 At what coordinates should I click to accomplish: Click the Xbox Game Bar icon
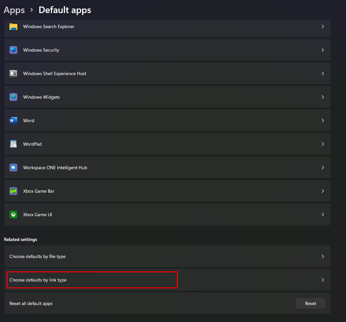(13, 191)
